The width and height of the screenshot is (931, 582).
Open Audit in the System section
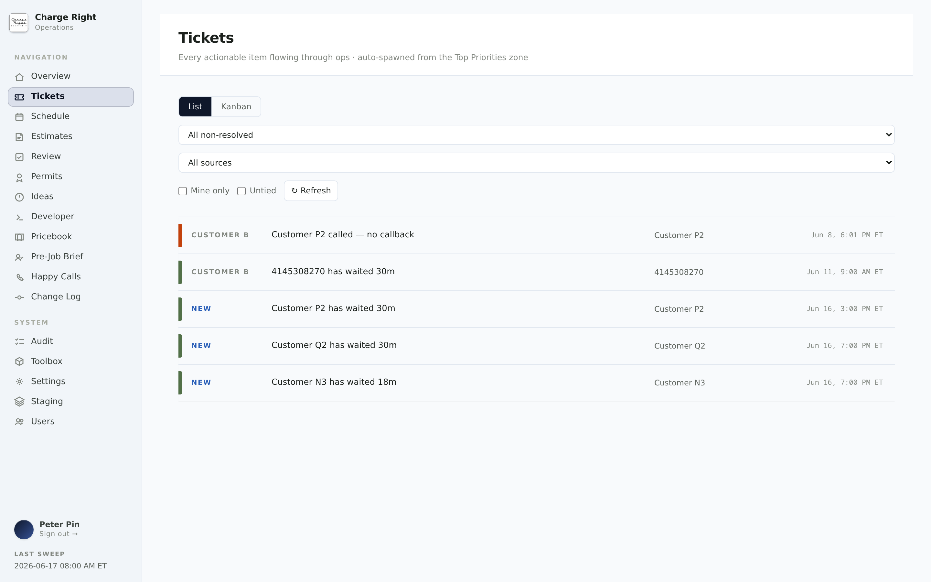click(x=71, y=341)
